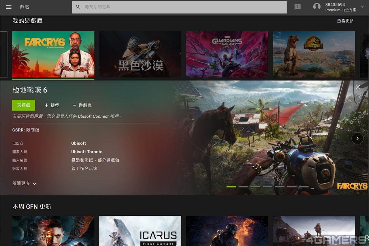Screen dimensions: 369x246
Task: Select the 黑色沙漠 game tile
Action: tap(140, 55)
